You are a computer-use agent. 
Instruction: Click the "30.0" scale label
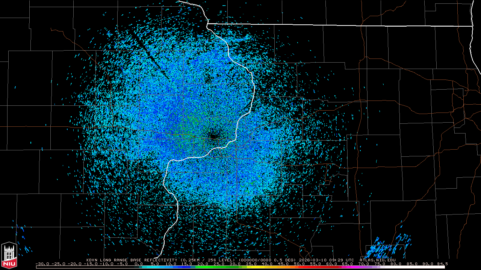click(235, 264)
